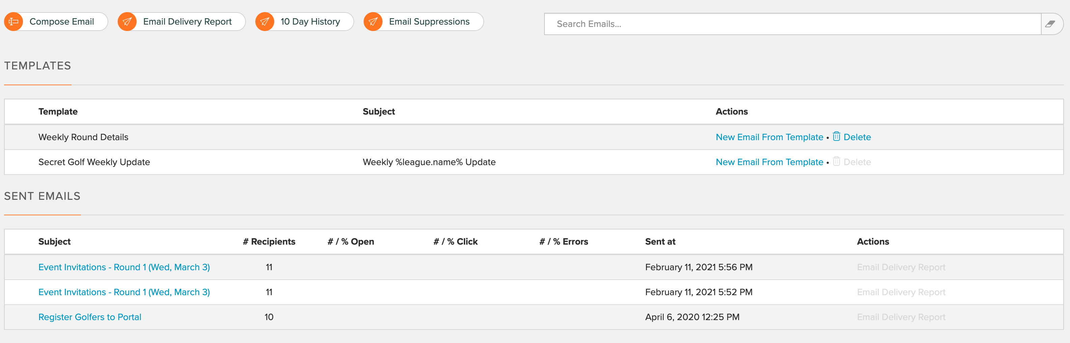Click the eraser icon beside search box
The height and width of the screenshot is (343, 1070).
coord(1050,24)
